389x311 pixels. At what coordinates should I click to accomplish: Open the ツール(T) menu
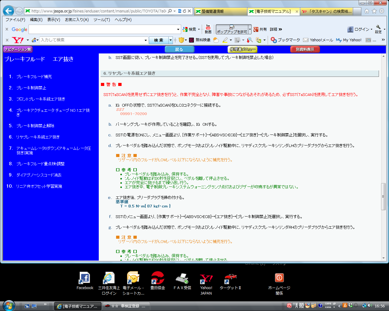[x=102, y=19]
